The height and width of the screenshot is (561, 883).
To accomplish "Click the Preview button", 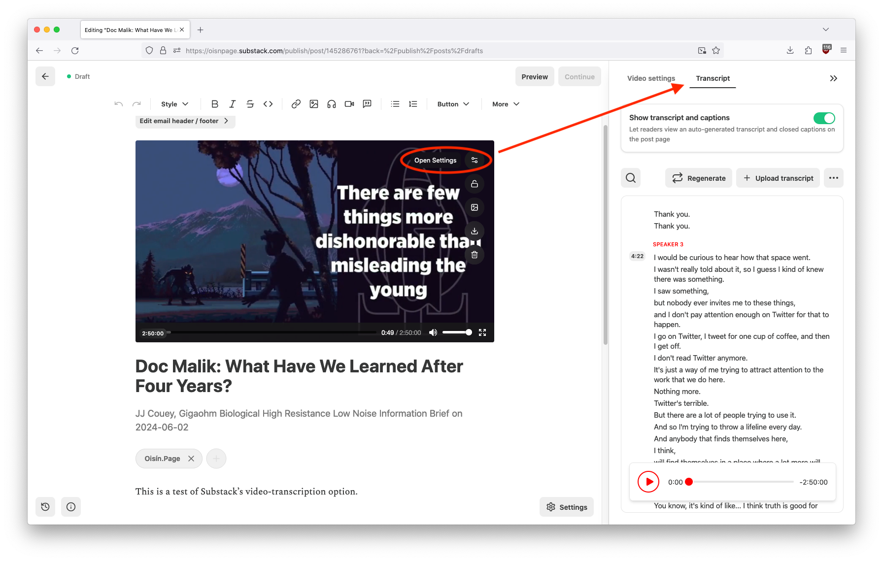I will 535,76.
